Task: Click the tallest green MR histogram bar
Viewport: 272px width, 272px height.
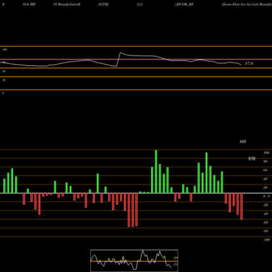Action: pos(156,171)
